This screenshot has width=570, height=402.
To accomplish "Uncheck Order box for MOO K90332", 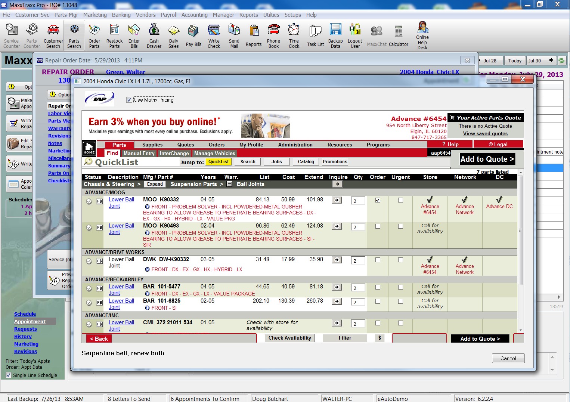I will point(378,200).
